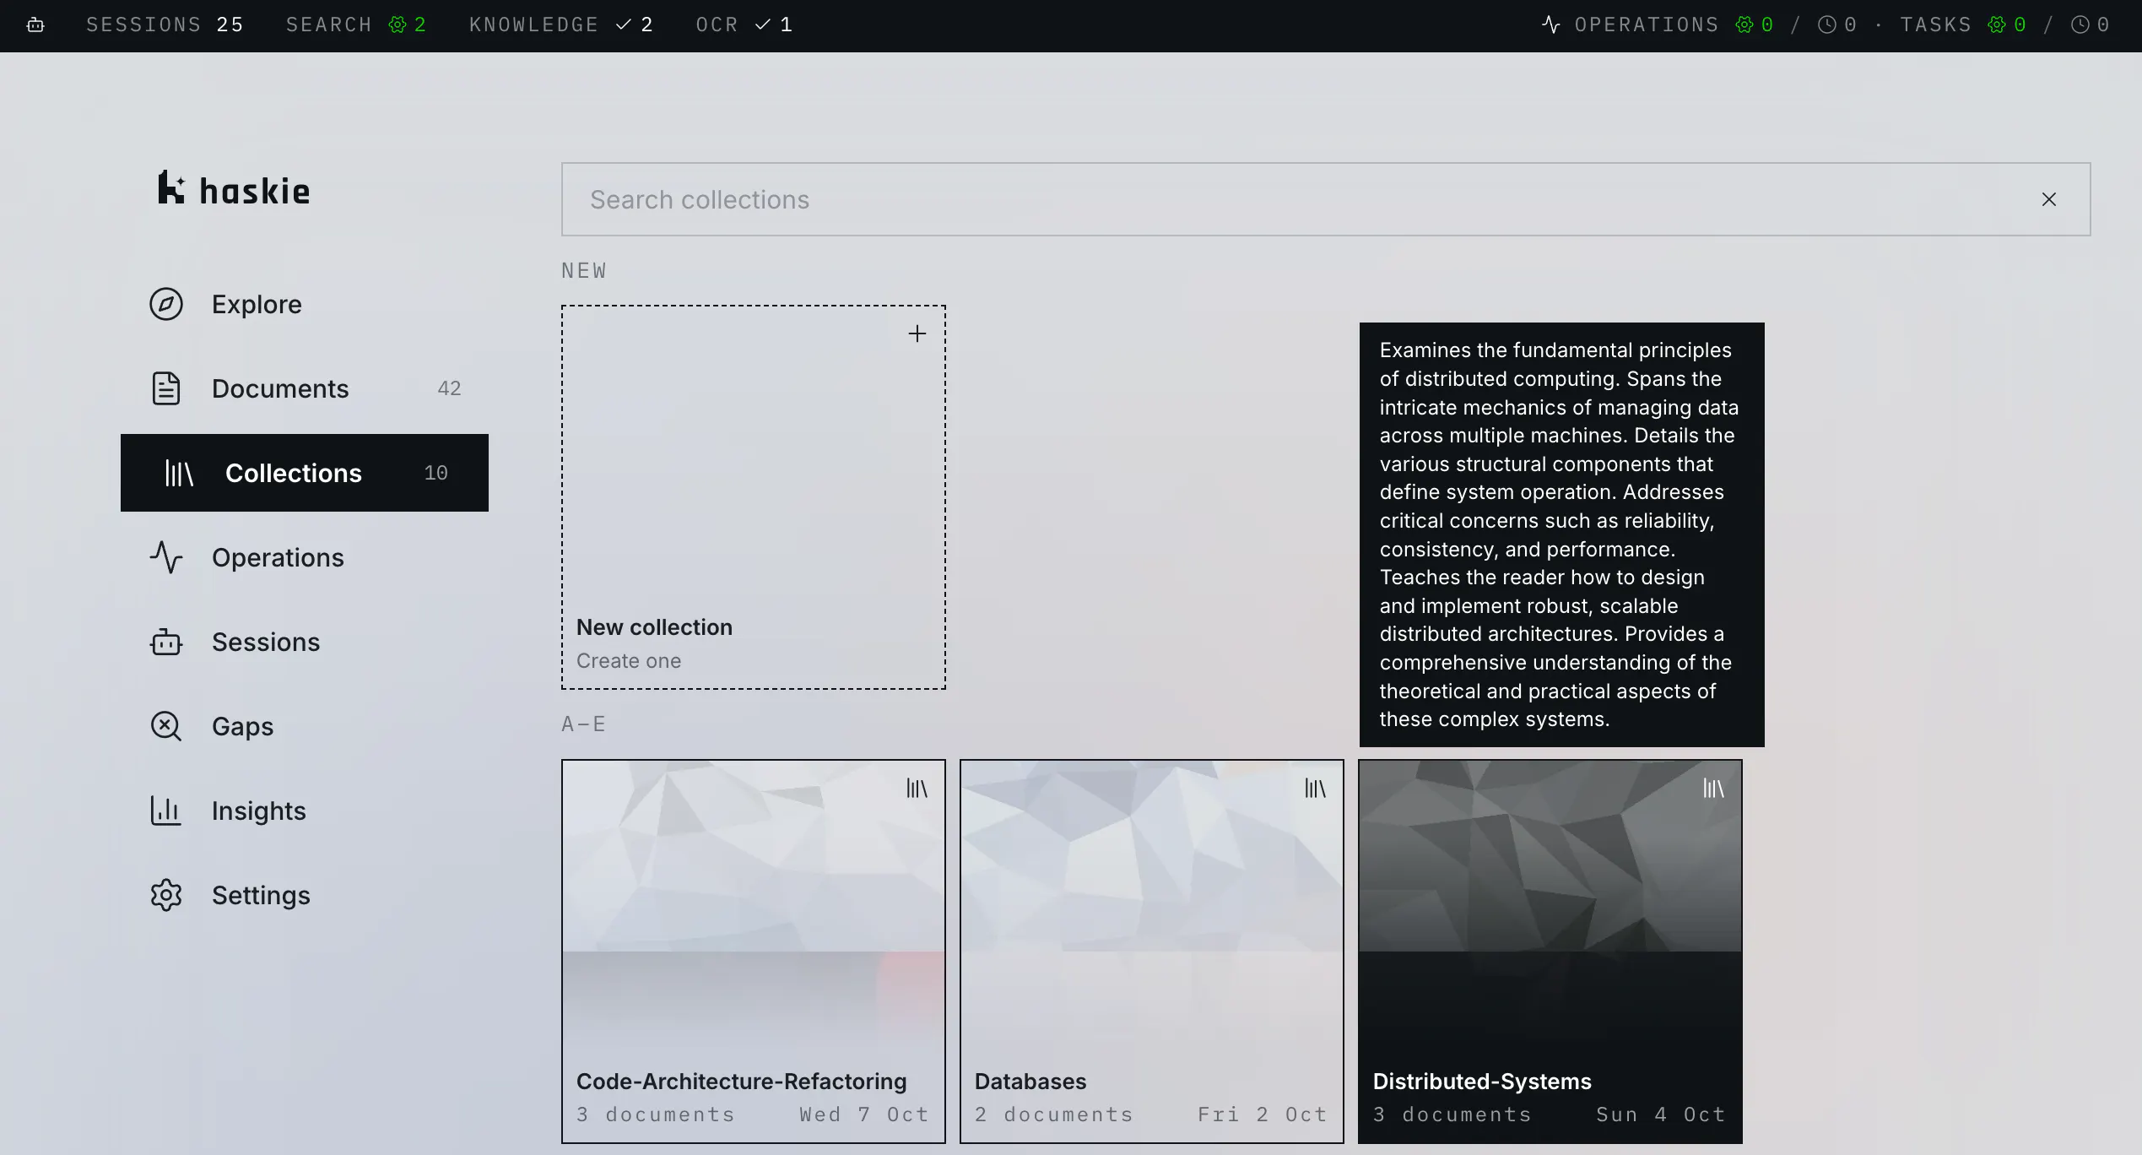Click the Documents file icon

[x=166, y=388]
